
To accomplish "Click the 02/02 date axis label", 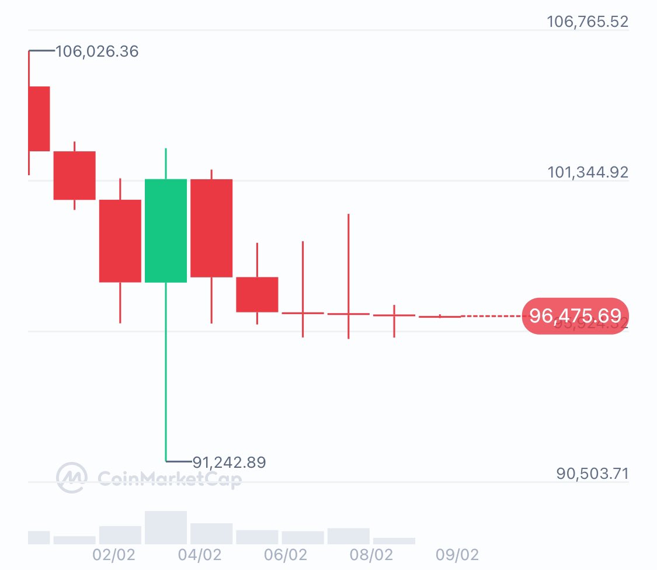I will pos(114,555).
